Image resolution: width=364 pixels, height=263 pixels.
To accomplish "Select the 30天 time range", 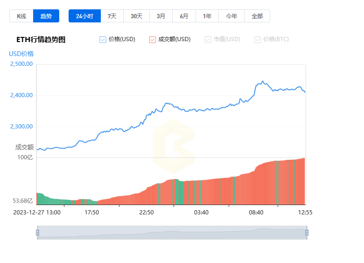I will 136,16.
